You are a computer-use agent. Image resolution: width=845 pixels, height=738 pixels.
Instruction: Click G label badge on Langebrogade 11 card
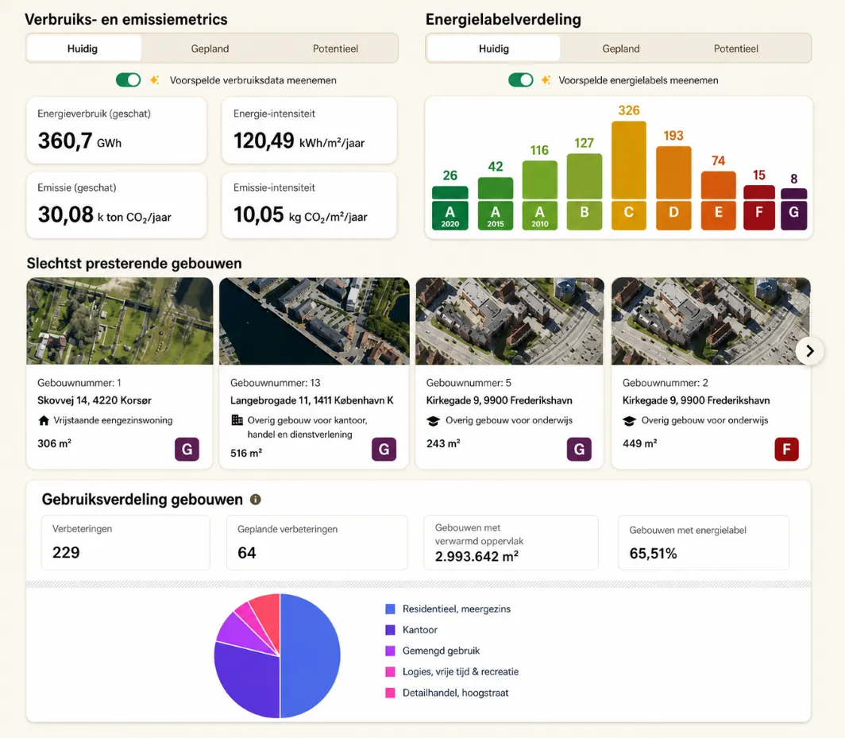tap(384, 449)
